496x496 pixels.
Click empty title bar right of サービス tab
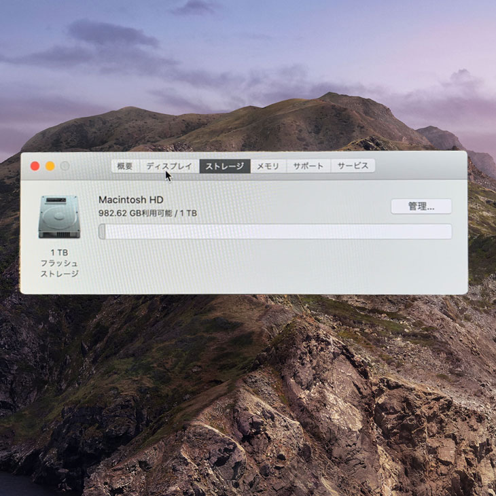coord(421,166)
